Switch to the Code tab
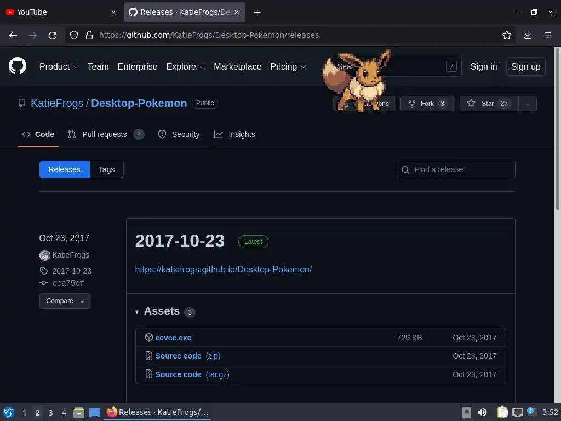This screenshot has height=421, width=561. pos(38,135)
